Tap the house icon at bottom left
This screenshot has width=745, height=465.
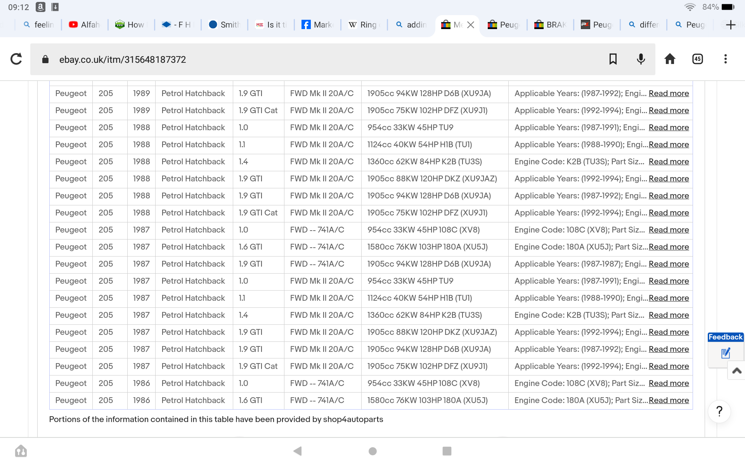(21, 451)
